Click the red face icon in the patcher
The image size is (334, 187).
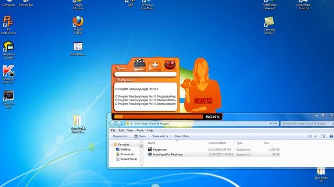(x=170, y=64)
